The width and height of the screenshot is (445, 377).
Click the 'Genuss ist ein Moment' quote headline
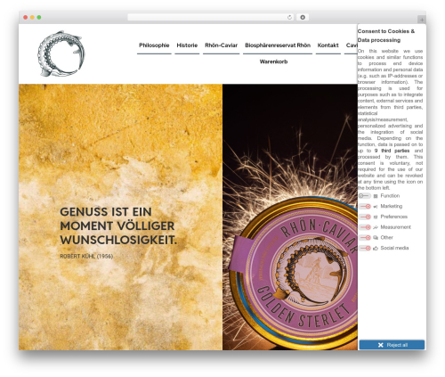[118, 226]
